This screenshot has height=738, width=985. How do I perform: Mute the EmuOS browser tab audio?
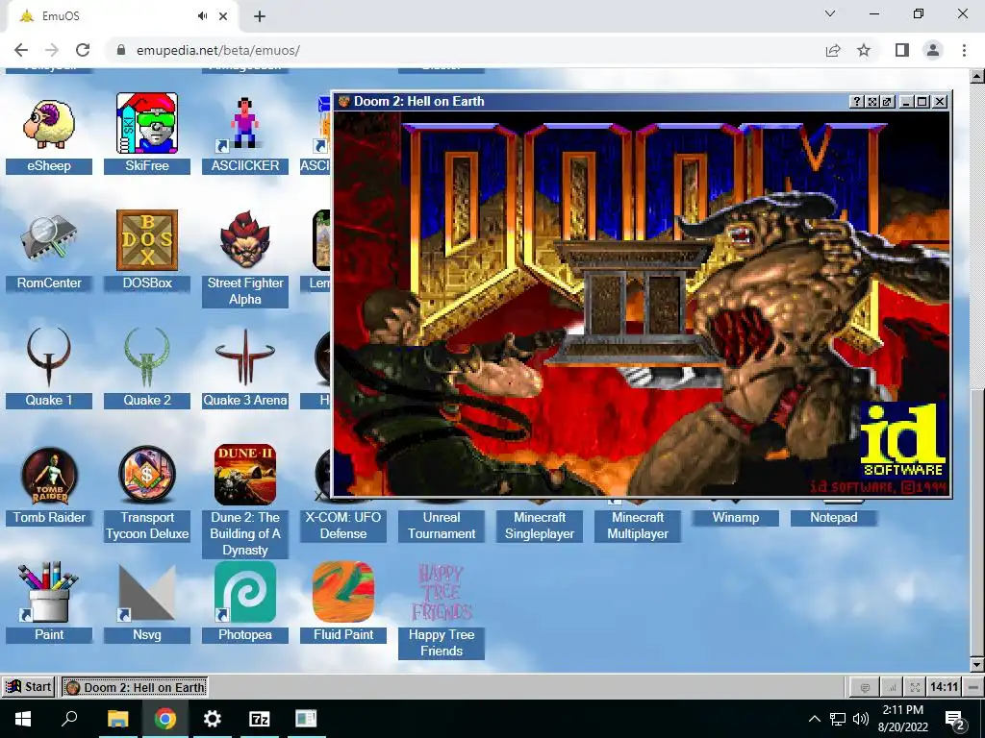(202, 16)
